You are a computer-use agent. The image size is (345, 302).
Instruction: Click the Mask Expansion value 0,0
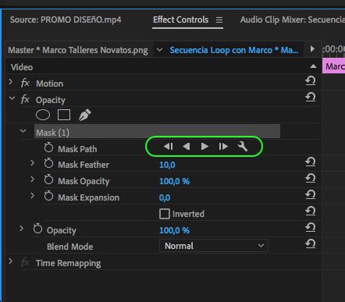pyautogui.click(x=165, y=197)
